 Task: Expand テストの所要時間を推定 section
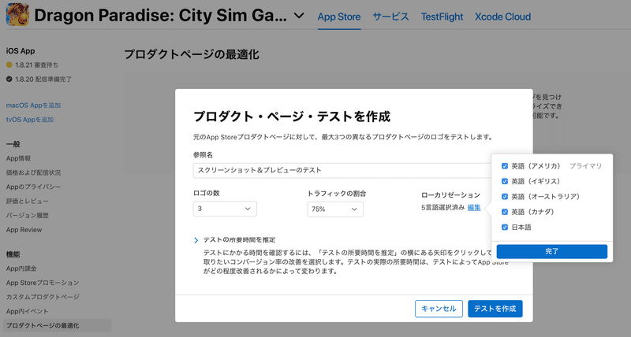[196, 240]
